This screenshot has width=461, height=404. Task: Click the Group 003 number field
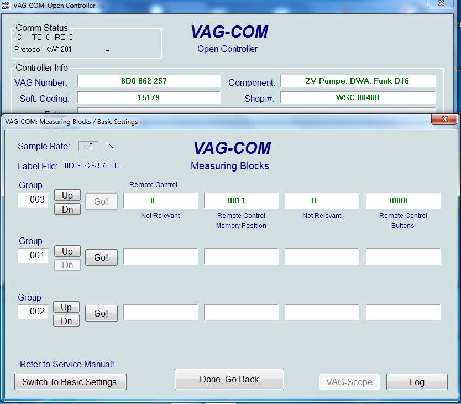tap(33, 200)
